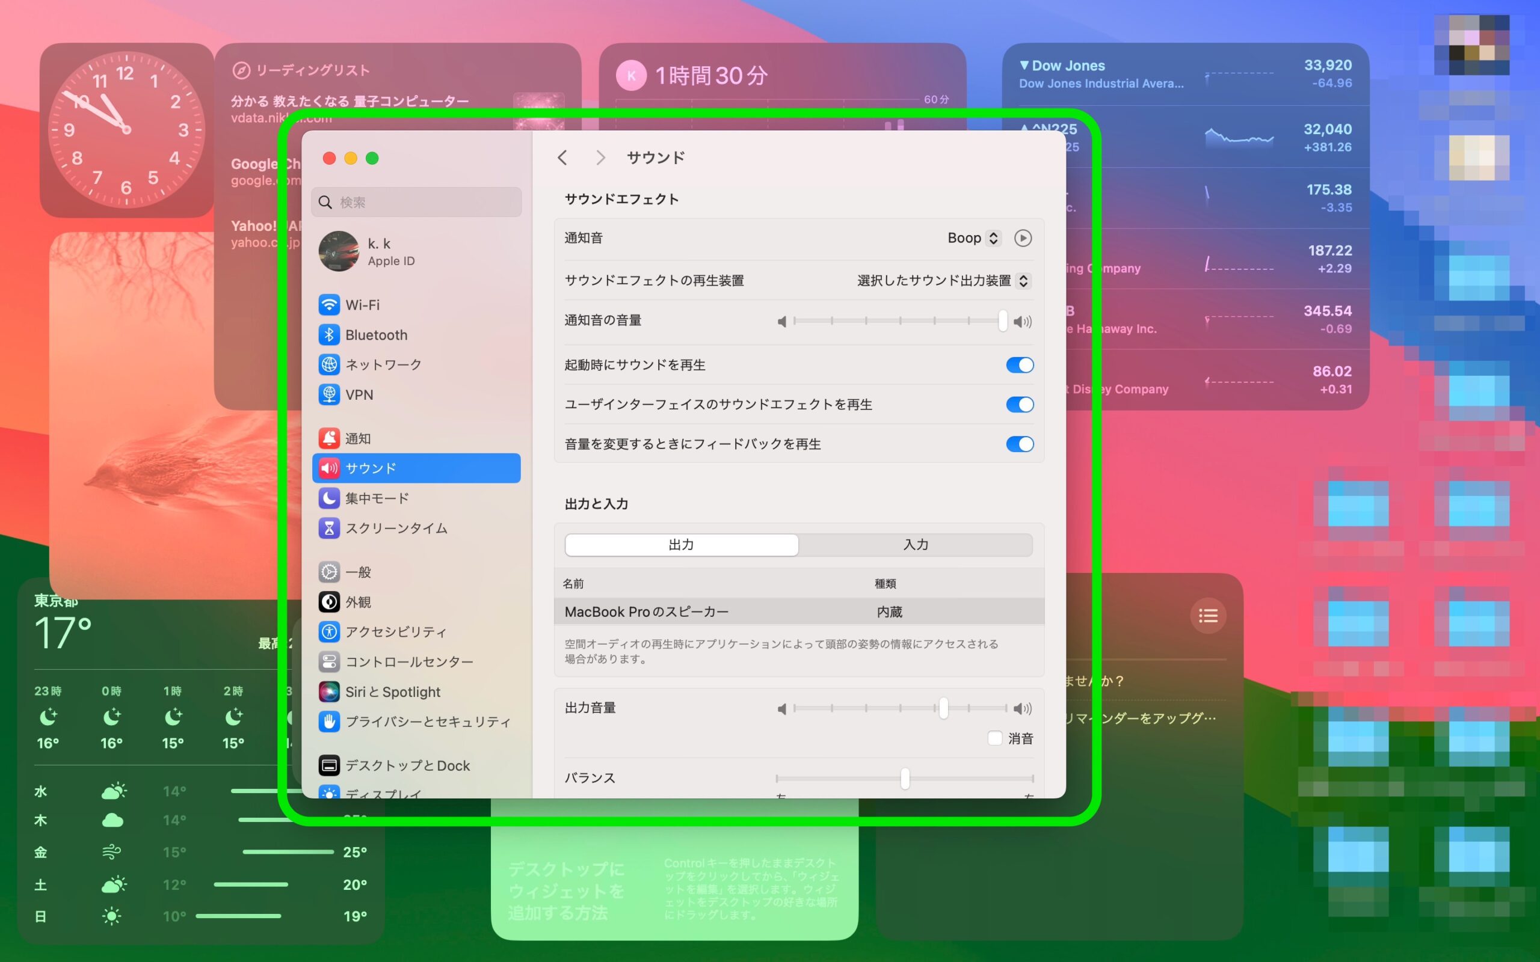Screen dimensions: 1540x962
Task: Open アクセシビリティ settings
Action: (x=416, y=632)
